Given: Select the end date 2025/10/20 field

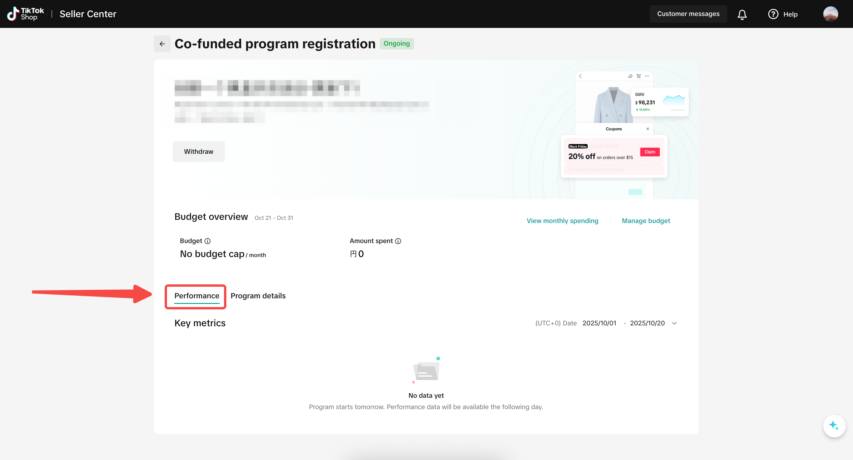Looking at the screenshot, I should 647,323.
